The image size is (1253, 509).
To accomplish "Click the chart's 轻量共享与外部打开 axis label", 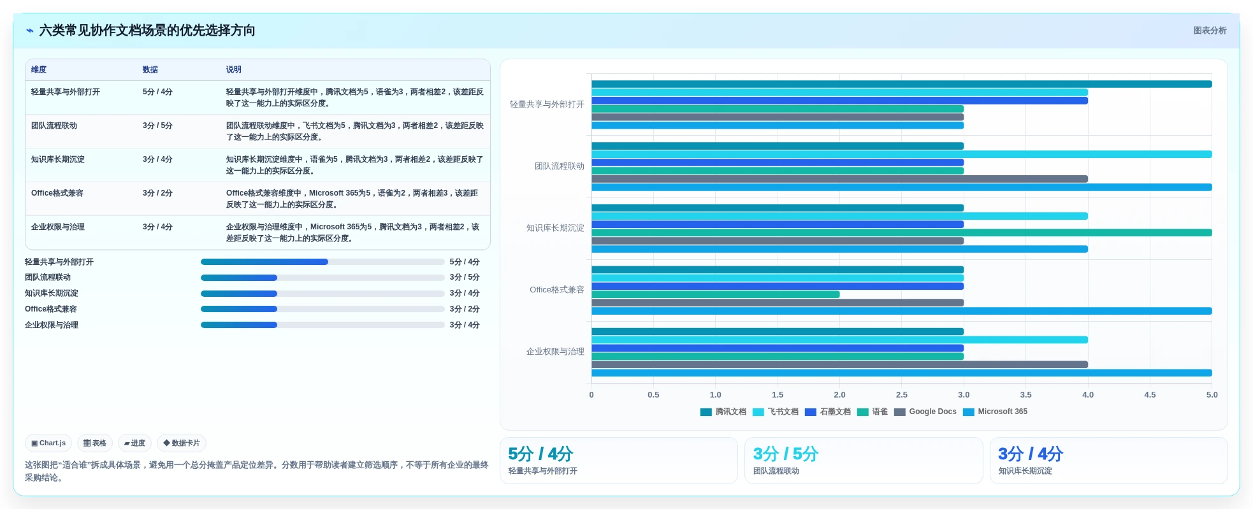I will (x=547, y=104).
